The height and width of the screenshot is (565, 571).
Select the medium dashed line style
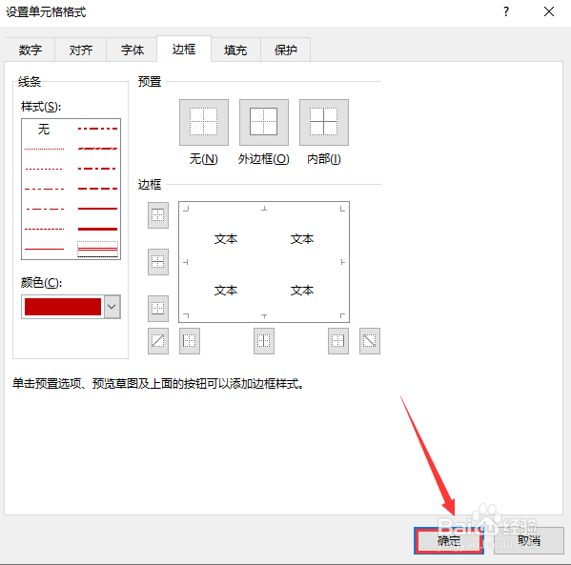[97, 189]
